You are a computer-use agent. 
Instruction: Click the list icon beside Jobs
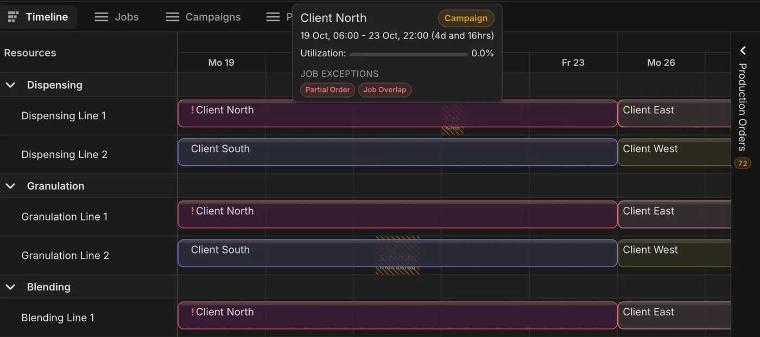point(102,17)
